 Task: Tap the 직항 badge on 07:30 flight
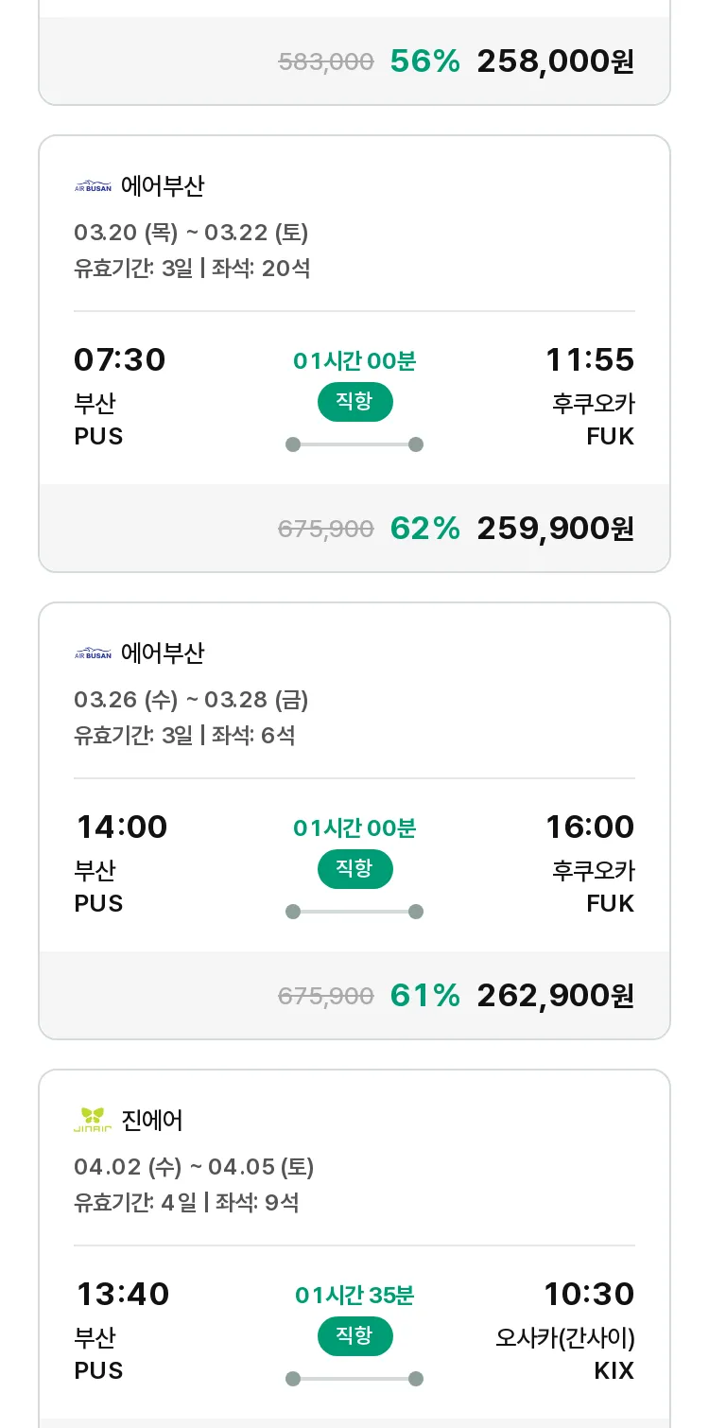[354, 402]
